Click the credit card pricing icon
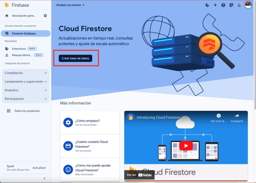Image resolution: width=256 pixels, height=183 pixels. point(68,146)
